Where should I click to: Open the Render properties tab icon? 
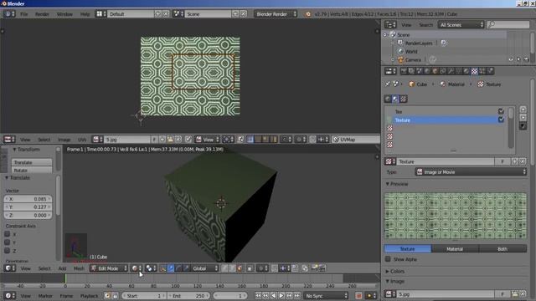pos(404,71)
